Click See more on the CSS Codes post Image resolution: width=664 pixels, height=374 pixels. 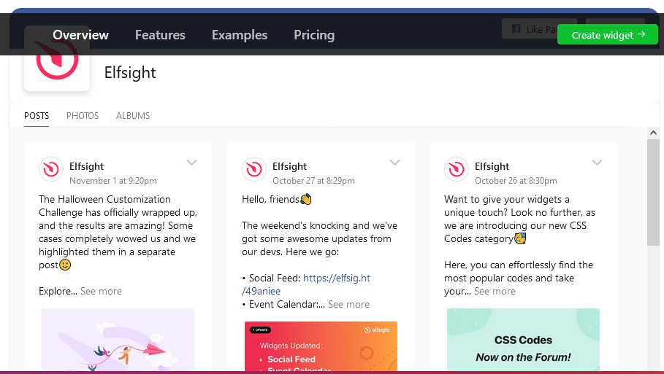pyautogui.click(x=495, y=292)
